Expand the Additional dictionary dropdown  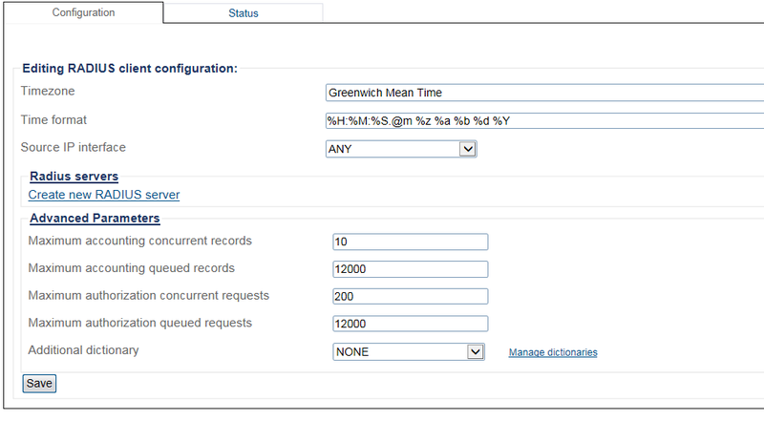tap(409, 351)
